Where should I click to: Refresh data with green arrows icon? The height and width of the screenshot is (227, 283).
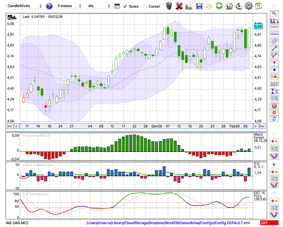[x=219, y=6]
